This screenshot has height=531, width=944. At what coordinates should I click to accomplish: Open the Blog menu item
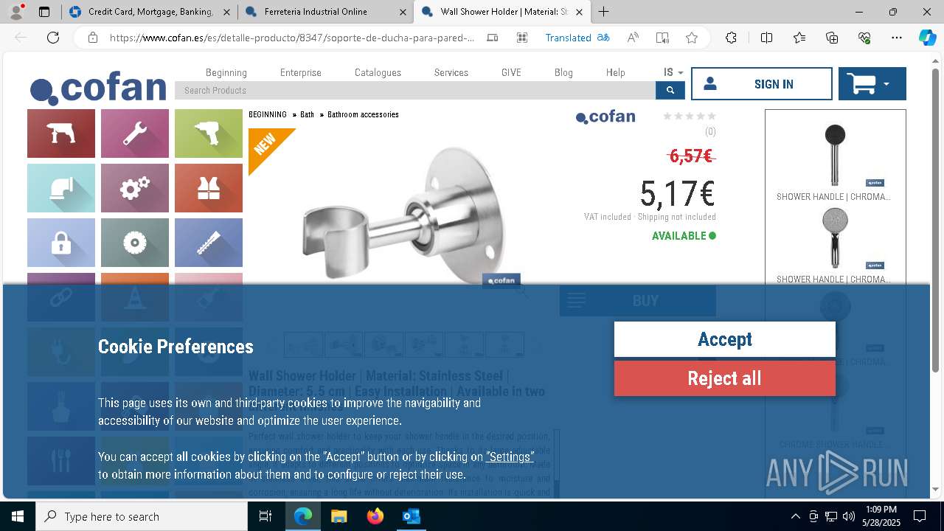(563, 72)
